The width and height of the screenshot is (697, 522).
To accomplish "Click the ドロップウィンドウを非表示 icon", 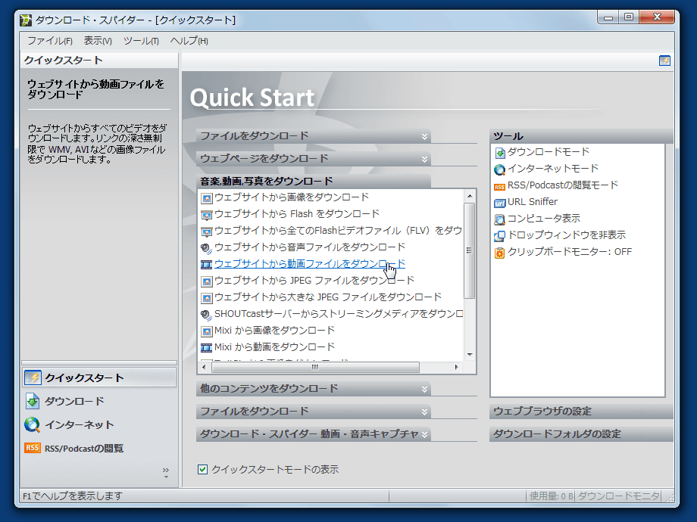I will tap(499, 236).
